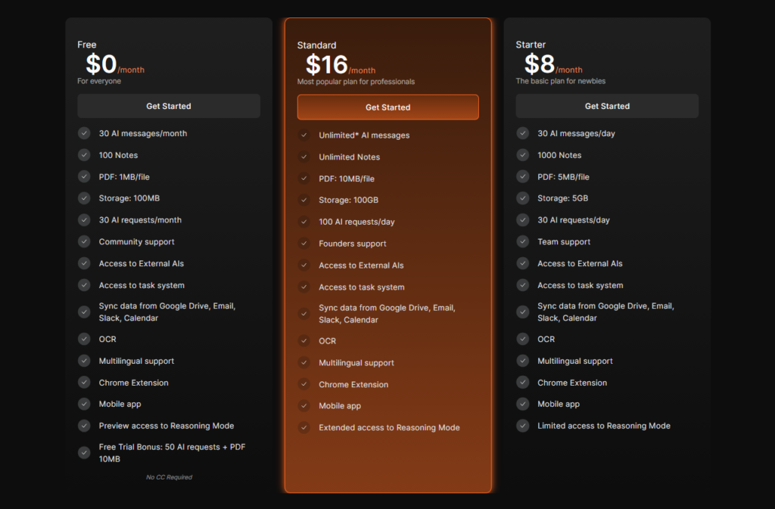This screenshot has height=509, width=775.
Task: Click checkmark beside Founders support
Action: 304,244
